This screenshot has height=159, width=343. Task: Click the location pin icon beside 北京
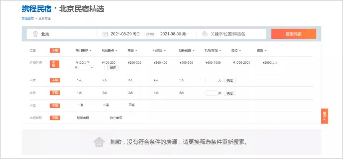tap(35, 34)
